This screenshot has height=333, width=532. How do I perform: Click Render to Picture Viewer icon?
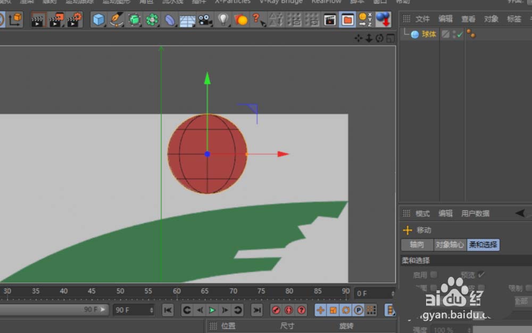point(55,20)
